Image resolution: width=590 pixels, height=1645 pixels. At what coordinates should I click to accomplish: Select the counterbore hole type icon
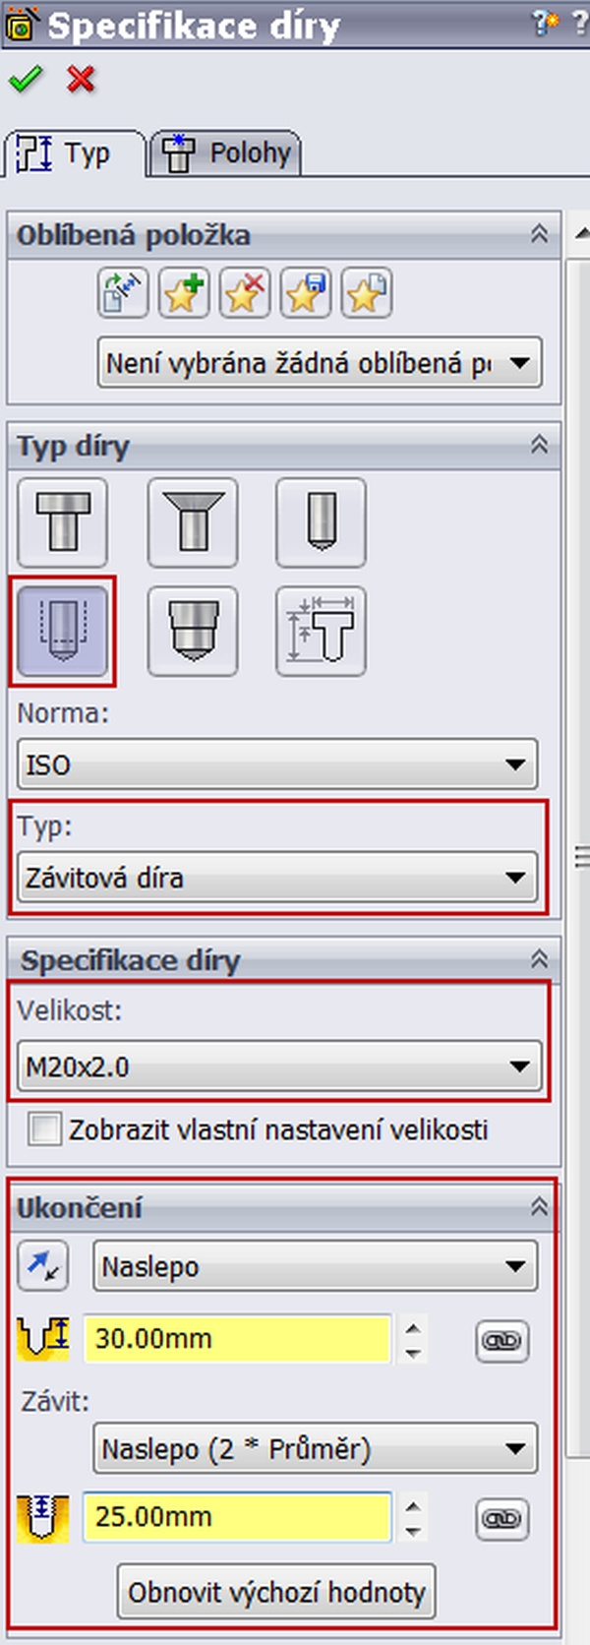[x=63, y=522]
